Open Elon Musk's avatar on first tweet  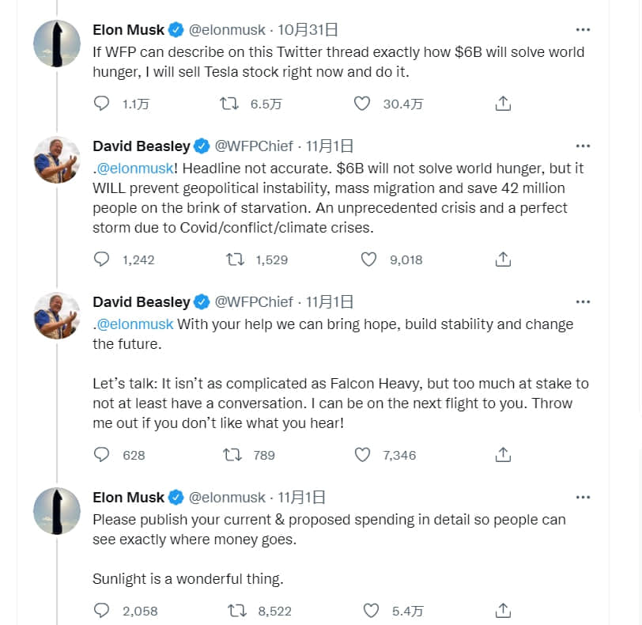click(57, 43)
